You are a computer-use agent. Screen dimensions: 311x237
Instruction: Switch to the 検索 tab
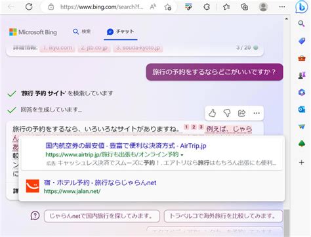pyautogui.click(x=81, y=32)
